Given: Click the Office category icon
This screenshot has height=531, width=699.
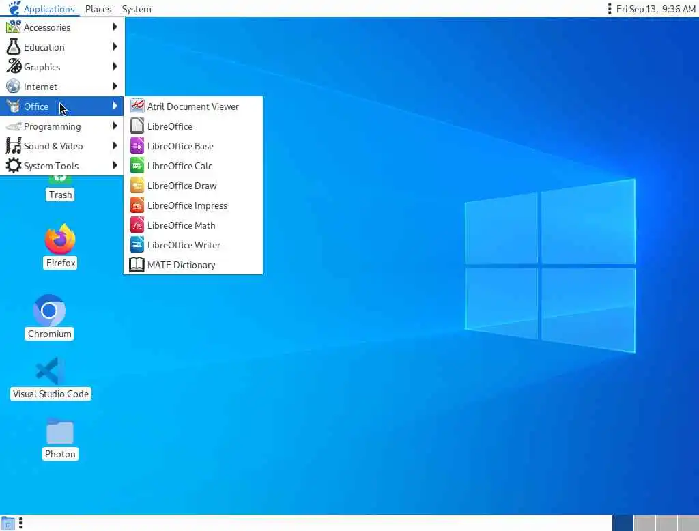Looking at the screenshot, I should coord(14,106).
